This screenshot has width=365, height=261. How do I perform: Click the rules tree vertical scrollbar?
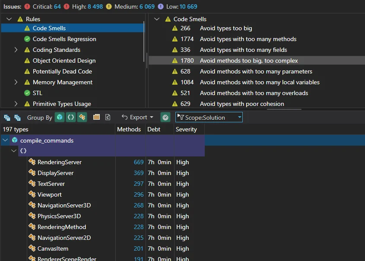144,42
